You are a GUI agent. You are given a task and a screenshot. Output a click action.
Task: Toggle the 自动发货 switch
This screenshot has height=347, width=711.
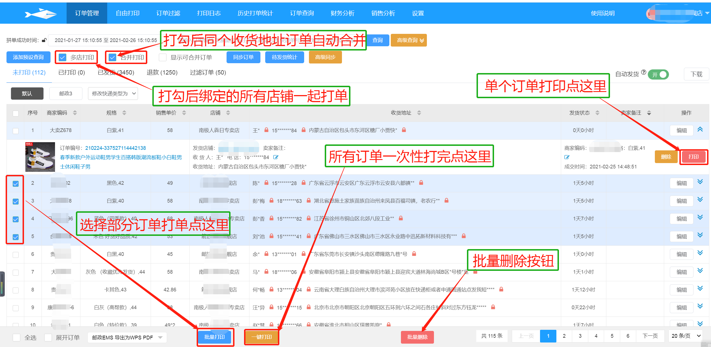(x=659, y=74)
